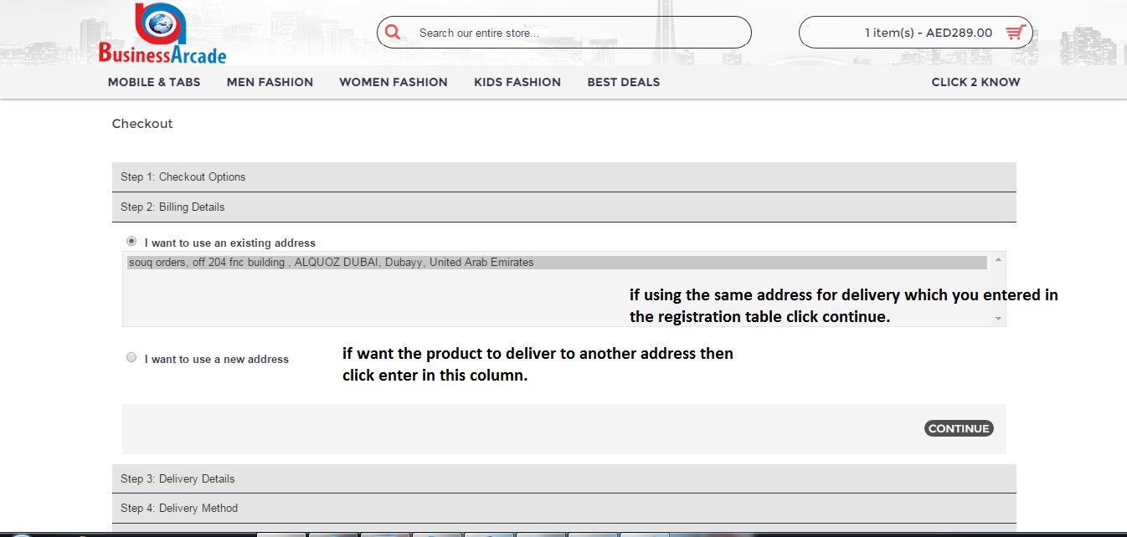1127x537 pixels.
Task: Expand Step 3: Delivery Details
Action: pos(563,478)
